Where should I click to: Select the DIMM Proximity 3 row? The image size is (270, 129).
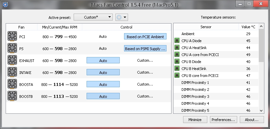pos(216,97)
